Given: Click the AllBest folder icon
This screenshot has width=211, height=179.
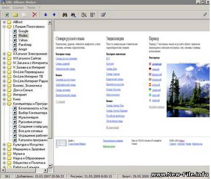Looking at the screenshot, I should pyautogui.click(x=9, y=22).
